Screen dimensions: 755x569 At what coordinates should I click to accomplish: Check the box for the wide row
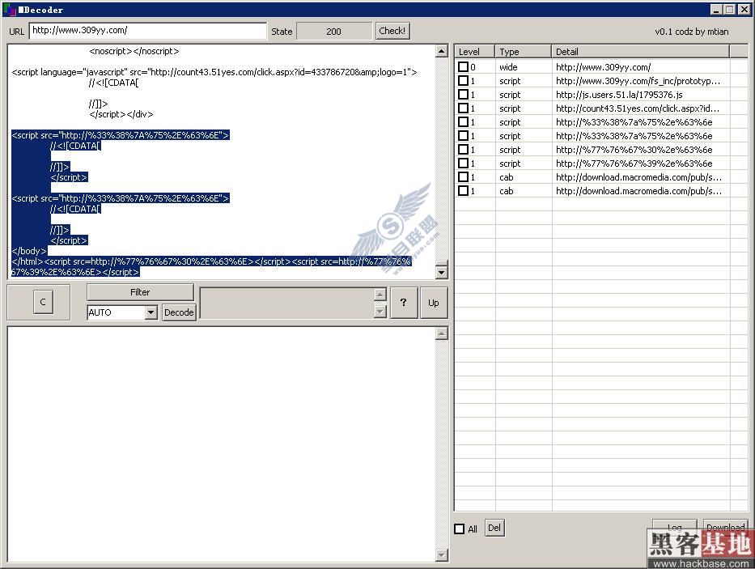click(x=463, y=67)
